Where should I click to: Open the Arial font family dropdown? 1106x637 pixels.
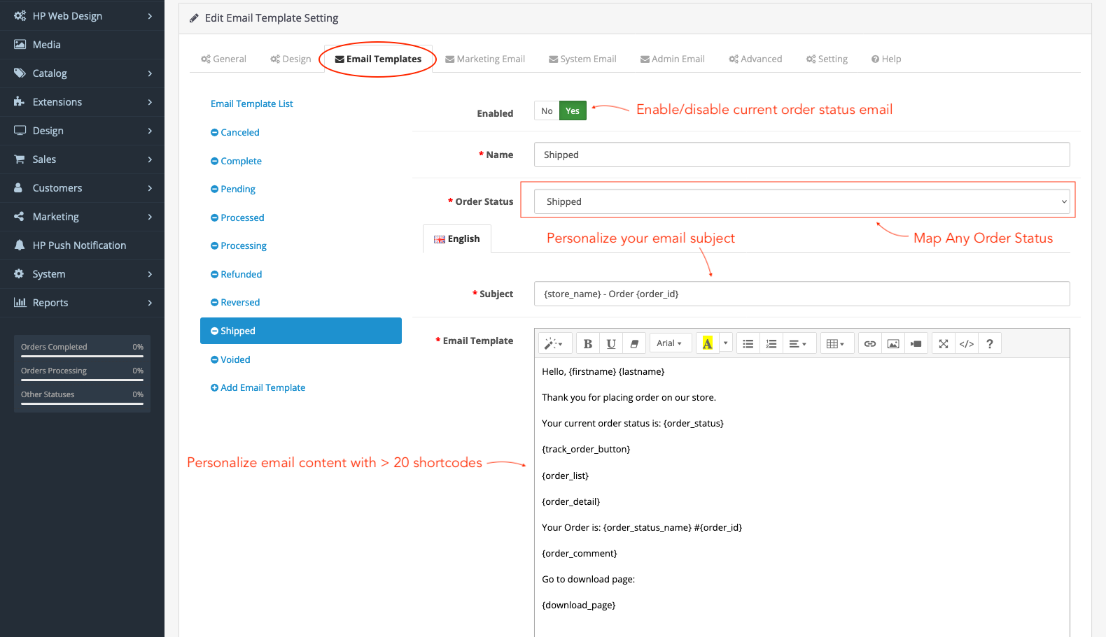(669, 343)
